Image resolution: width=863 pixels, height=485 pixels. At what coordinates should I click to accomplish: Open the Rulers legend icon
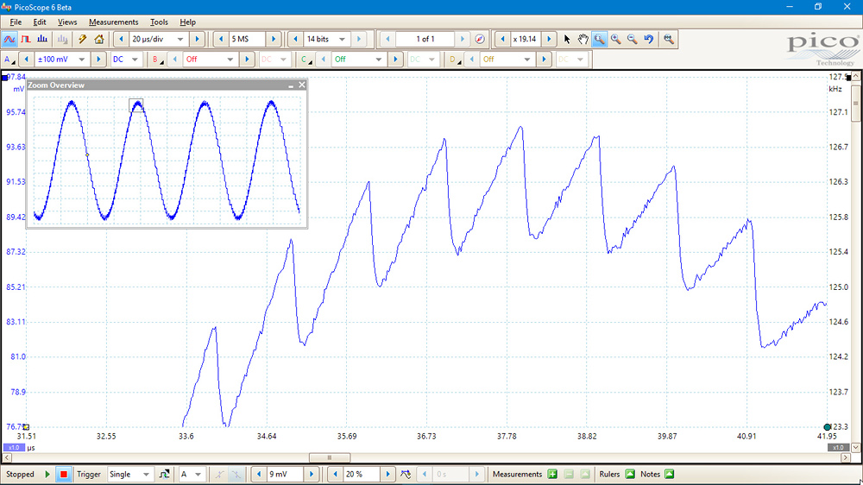[630, 474]
